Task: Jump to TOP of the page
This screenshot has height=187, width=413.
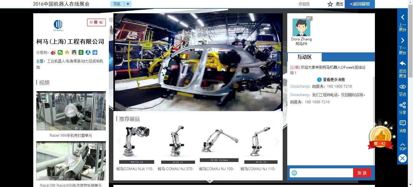Action: coord(402,146)
